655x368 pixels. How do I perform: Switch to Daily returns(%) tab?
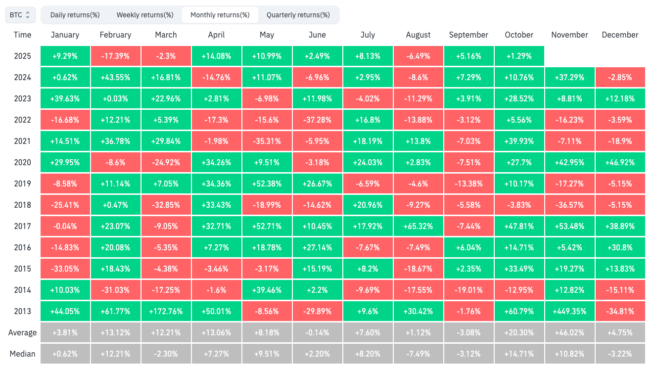(x=75, y=15)
